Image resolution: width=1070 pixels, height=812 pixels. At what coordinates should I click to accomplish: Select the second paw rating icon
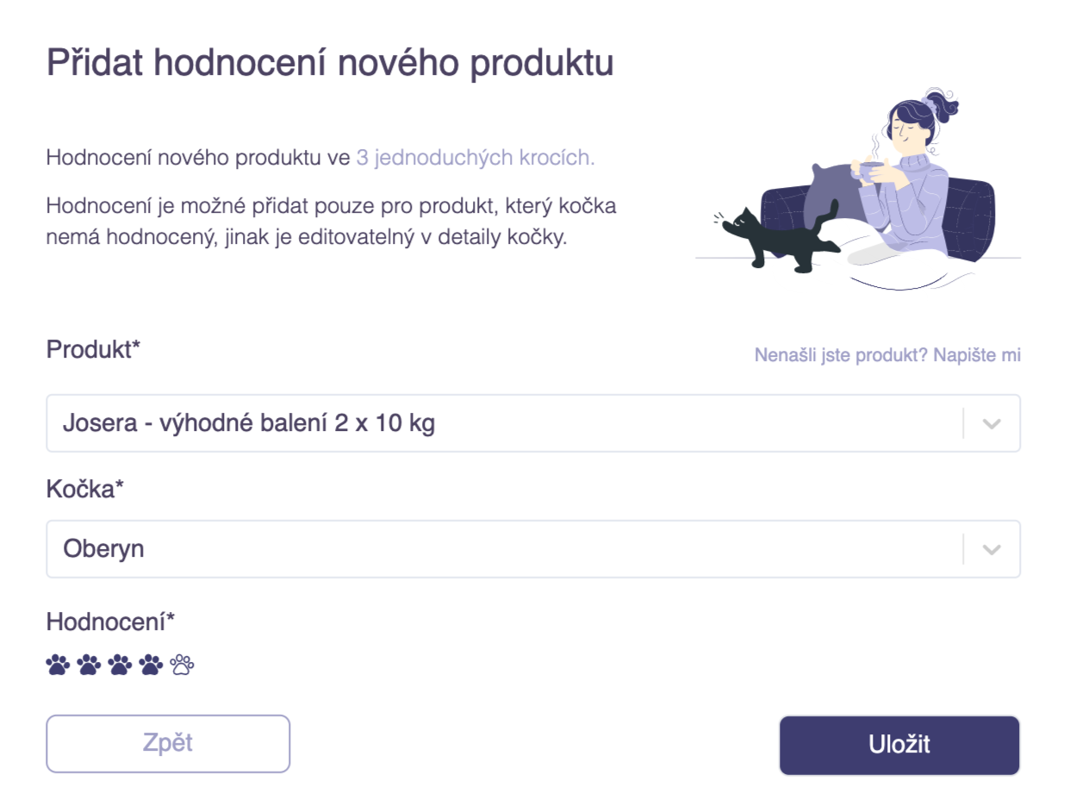tap(90, 665)
